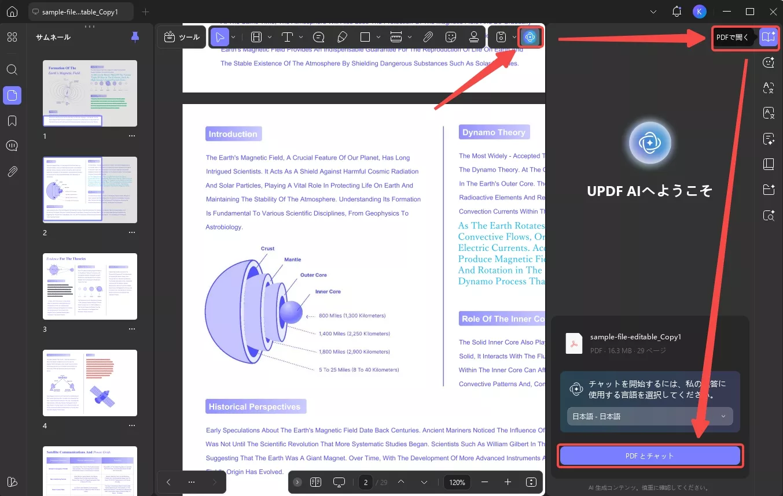Select the thumbnails panel icon in sidebar
Image resolution: width=783 pixels, height=496 pixels.
tap(12, 95)
